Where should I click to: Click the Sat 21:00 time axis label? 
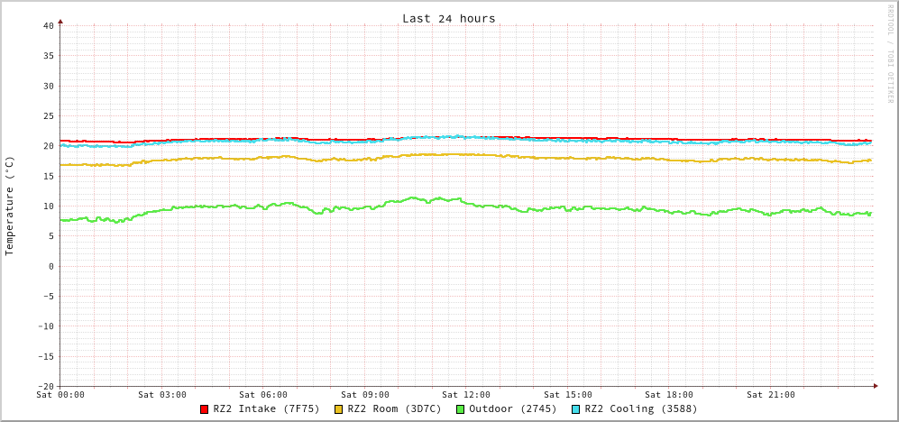(x=770, y=394)
